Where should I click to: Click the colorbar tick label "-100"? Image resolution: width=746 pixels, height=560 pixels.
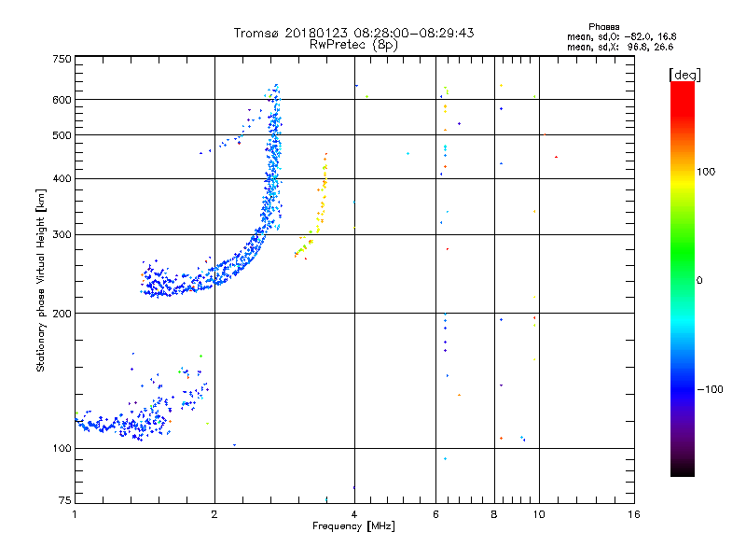click(711, 389)
